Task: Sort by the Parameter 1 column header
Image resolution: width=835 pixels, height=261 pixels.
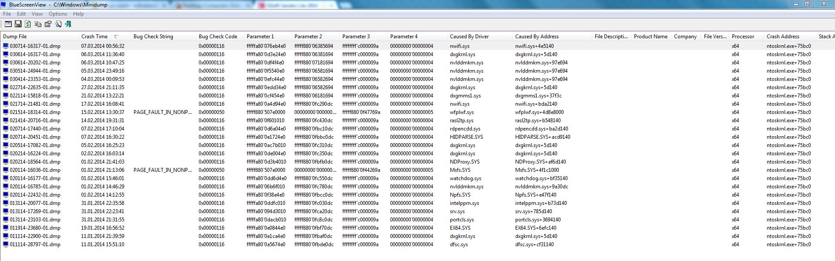Action: [268, 37]
